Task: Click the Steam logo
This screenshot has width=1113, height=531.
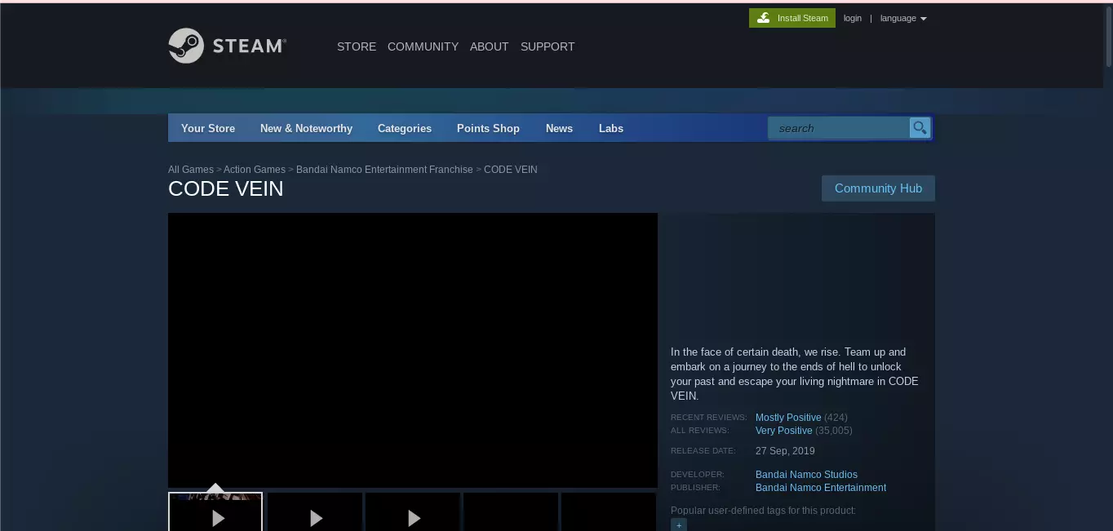Action: [227, 46]
